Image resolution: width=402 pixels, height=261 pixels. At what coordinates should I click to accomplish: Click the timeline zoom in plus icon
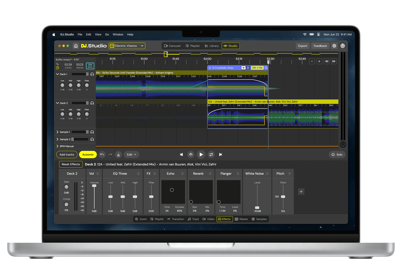click(319, 61)
